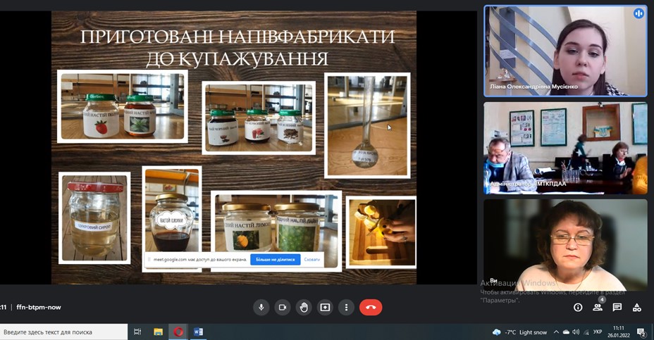Click the slide title 'Приготовані напівфабрикати'
Screen dimensions: 654x340
pyautogui.click(x=237, y=48)
